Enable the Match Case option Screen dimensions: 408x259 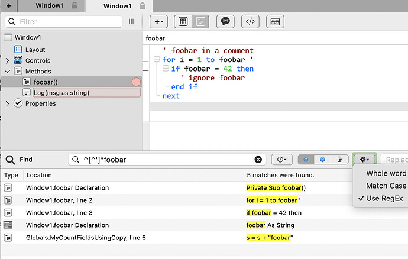(386, 186)
